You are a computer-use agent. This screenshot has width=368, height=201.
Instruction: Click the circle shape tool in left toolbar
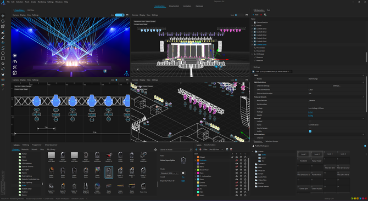3,53
